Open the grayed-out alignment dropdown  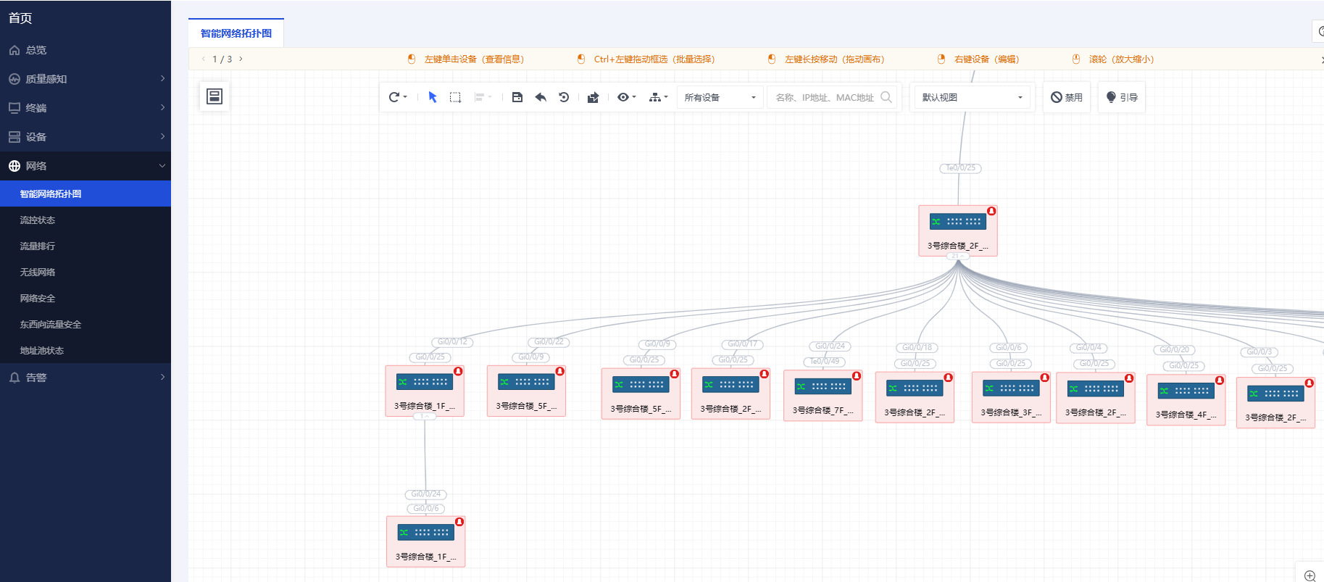483,97
